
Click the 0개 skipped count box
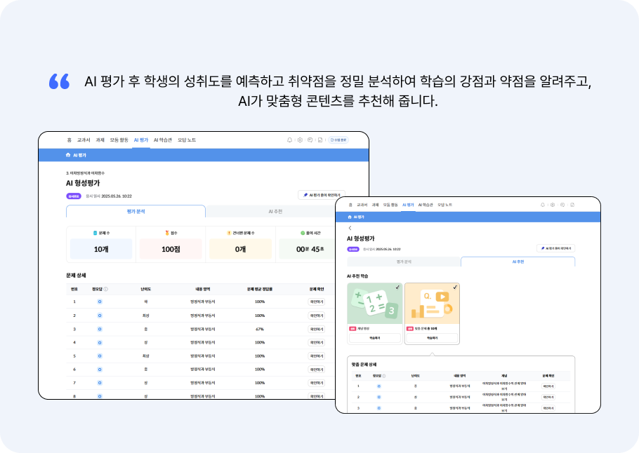[x=240, y=249]
